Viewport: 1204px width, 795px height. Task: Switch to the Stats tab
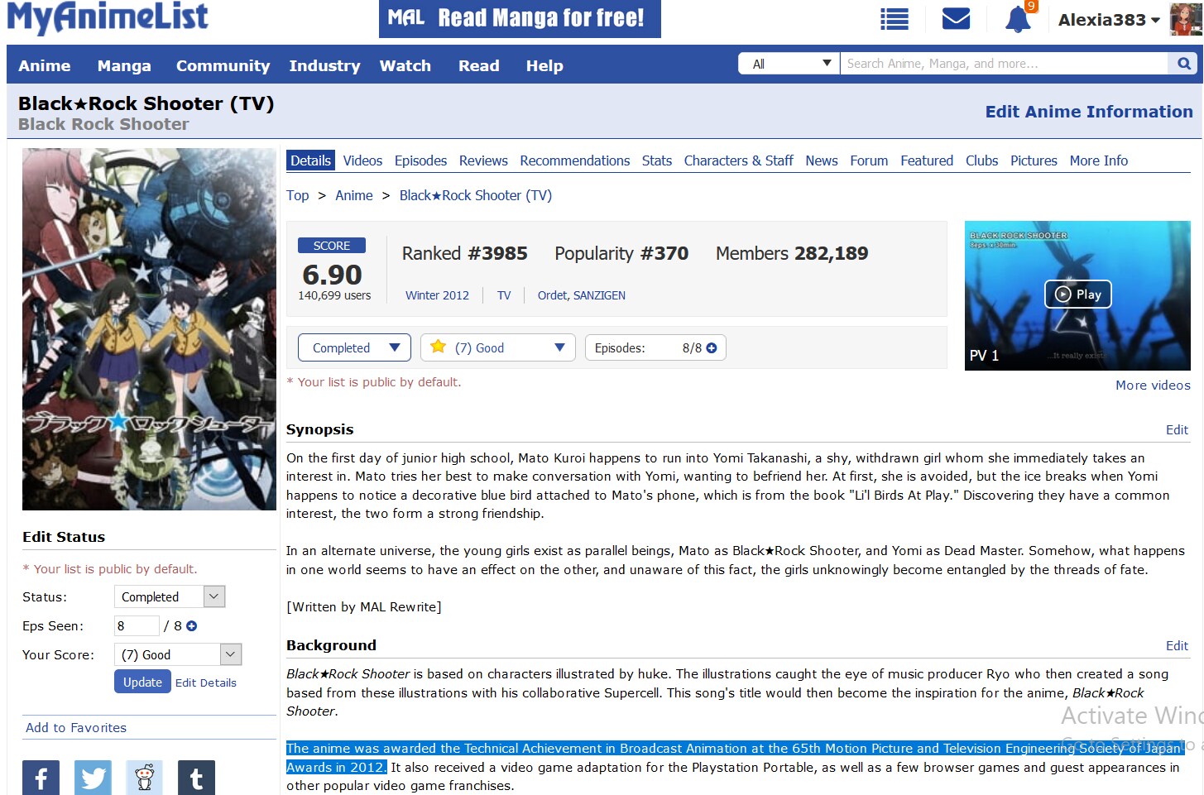point(657,160)
